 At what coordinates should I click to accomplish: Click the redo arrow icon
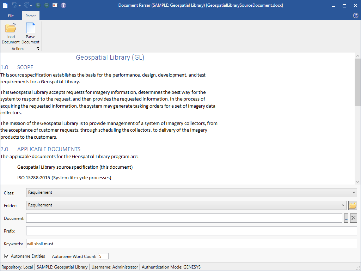point(26,5)
